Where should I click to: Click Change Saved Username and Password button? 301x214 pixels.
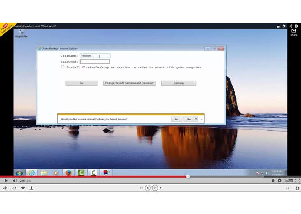click(129, 83)
